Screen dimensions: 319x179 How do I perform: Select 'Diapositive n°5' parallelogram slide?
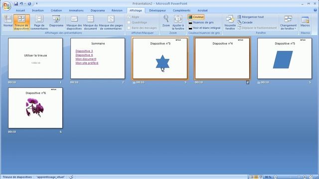pyautogui.click(x=285, y=59)
